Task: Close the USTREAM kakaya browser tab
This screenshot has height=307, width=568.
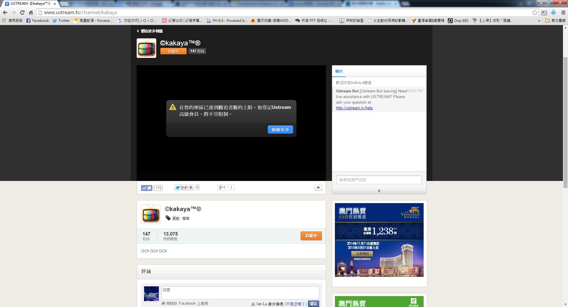Action: pos(54,4)
